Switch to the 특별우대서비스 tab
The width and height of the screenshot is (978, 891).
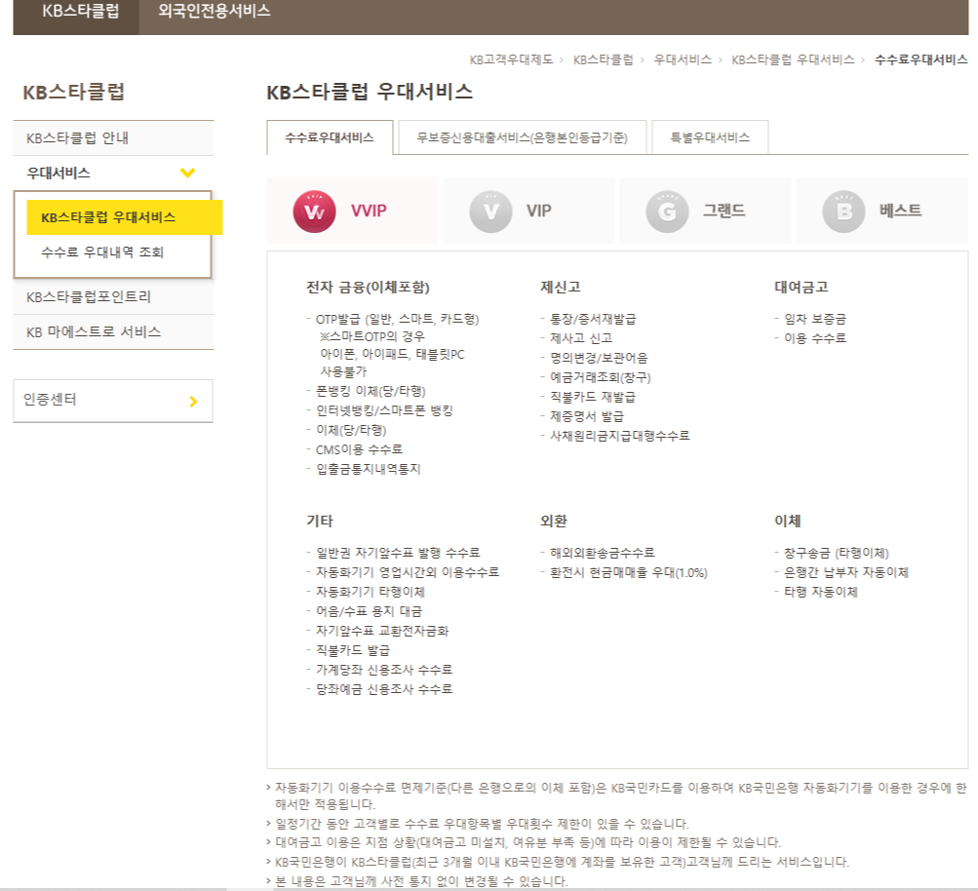pyautogui.click(x=710, y=137)
